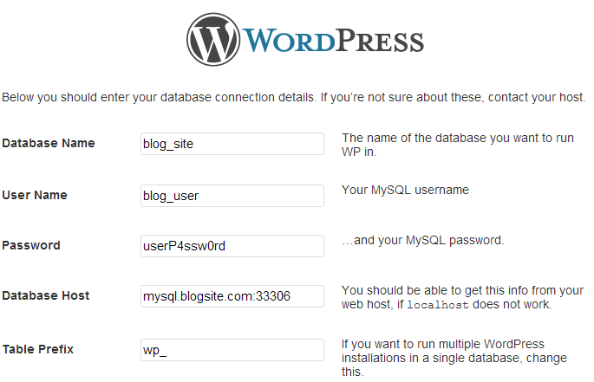Click the 'and your MySQL password' description
The width and height of the screenshot is (594, 382).
point(423,240)
